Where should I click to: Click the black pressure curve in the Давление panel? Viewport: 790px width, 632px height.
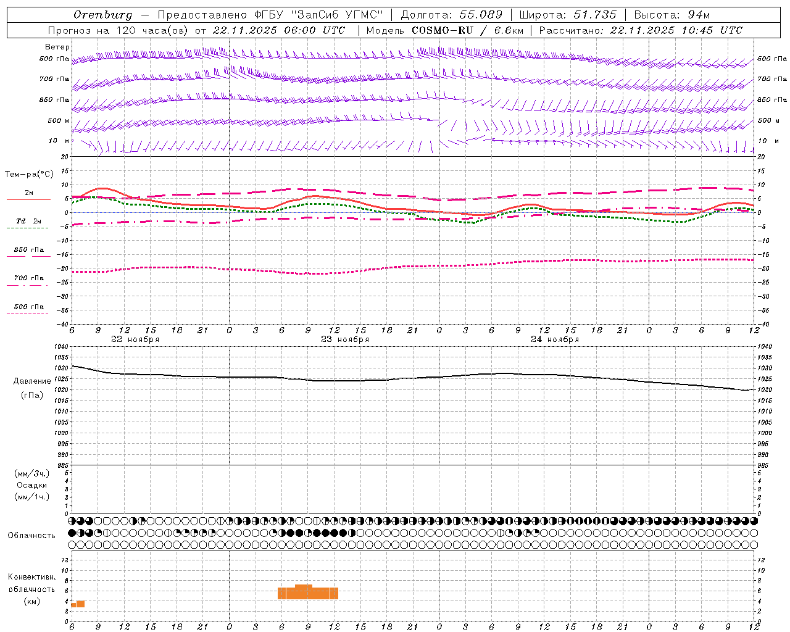[414, 378]
